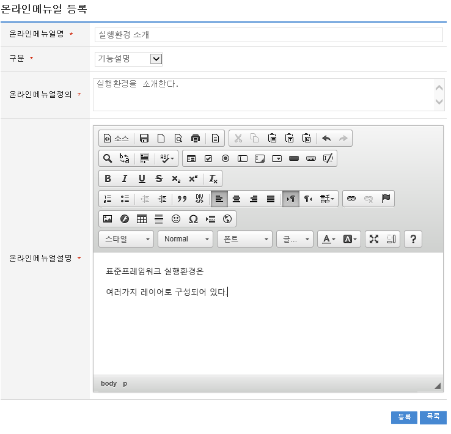451x434 pixels.
Task: Insert a smiley using the emoticon icon
Action: (176, 219)
